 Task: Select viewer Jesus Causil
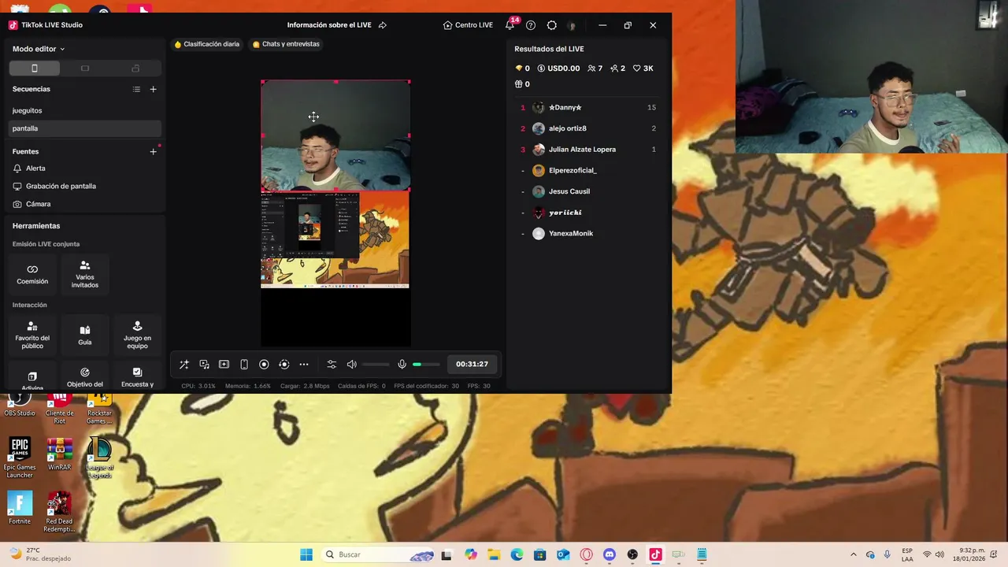[x=588, y=191]
